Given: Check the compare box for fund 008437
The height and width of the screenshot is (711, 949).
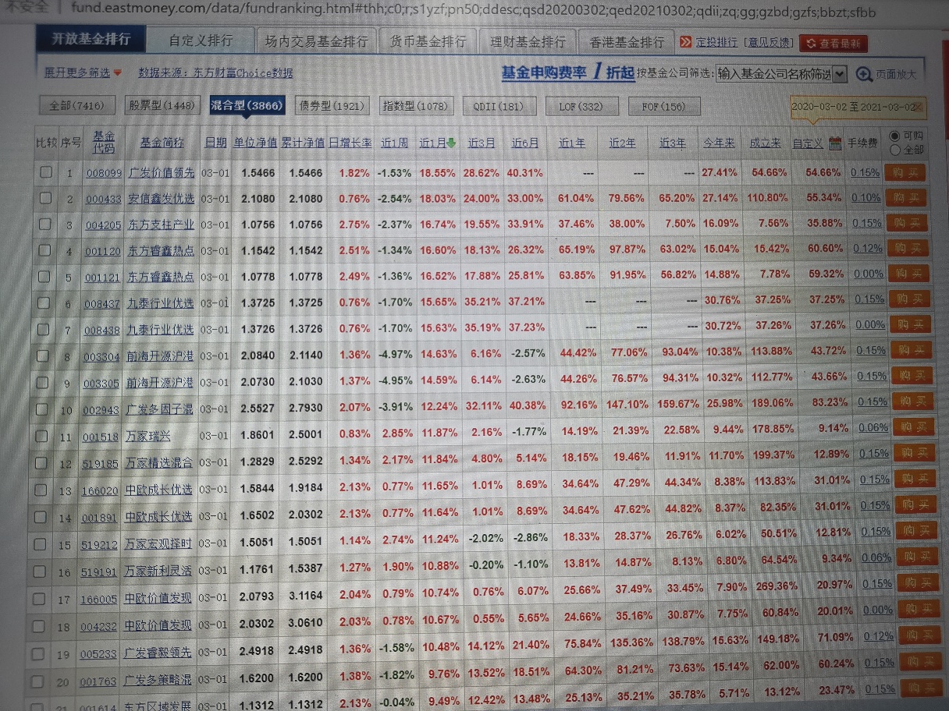Looking at the screenshot, I should click(x=45, y=302).
